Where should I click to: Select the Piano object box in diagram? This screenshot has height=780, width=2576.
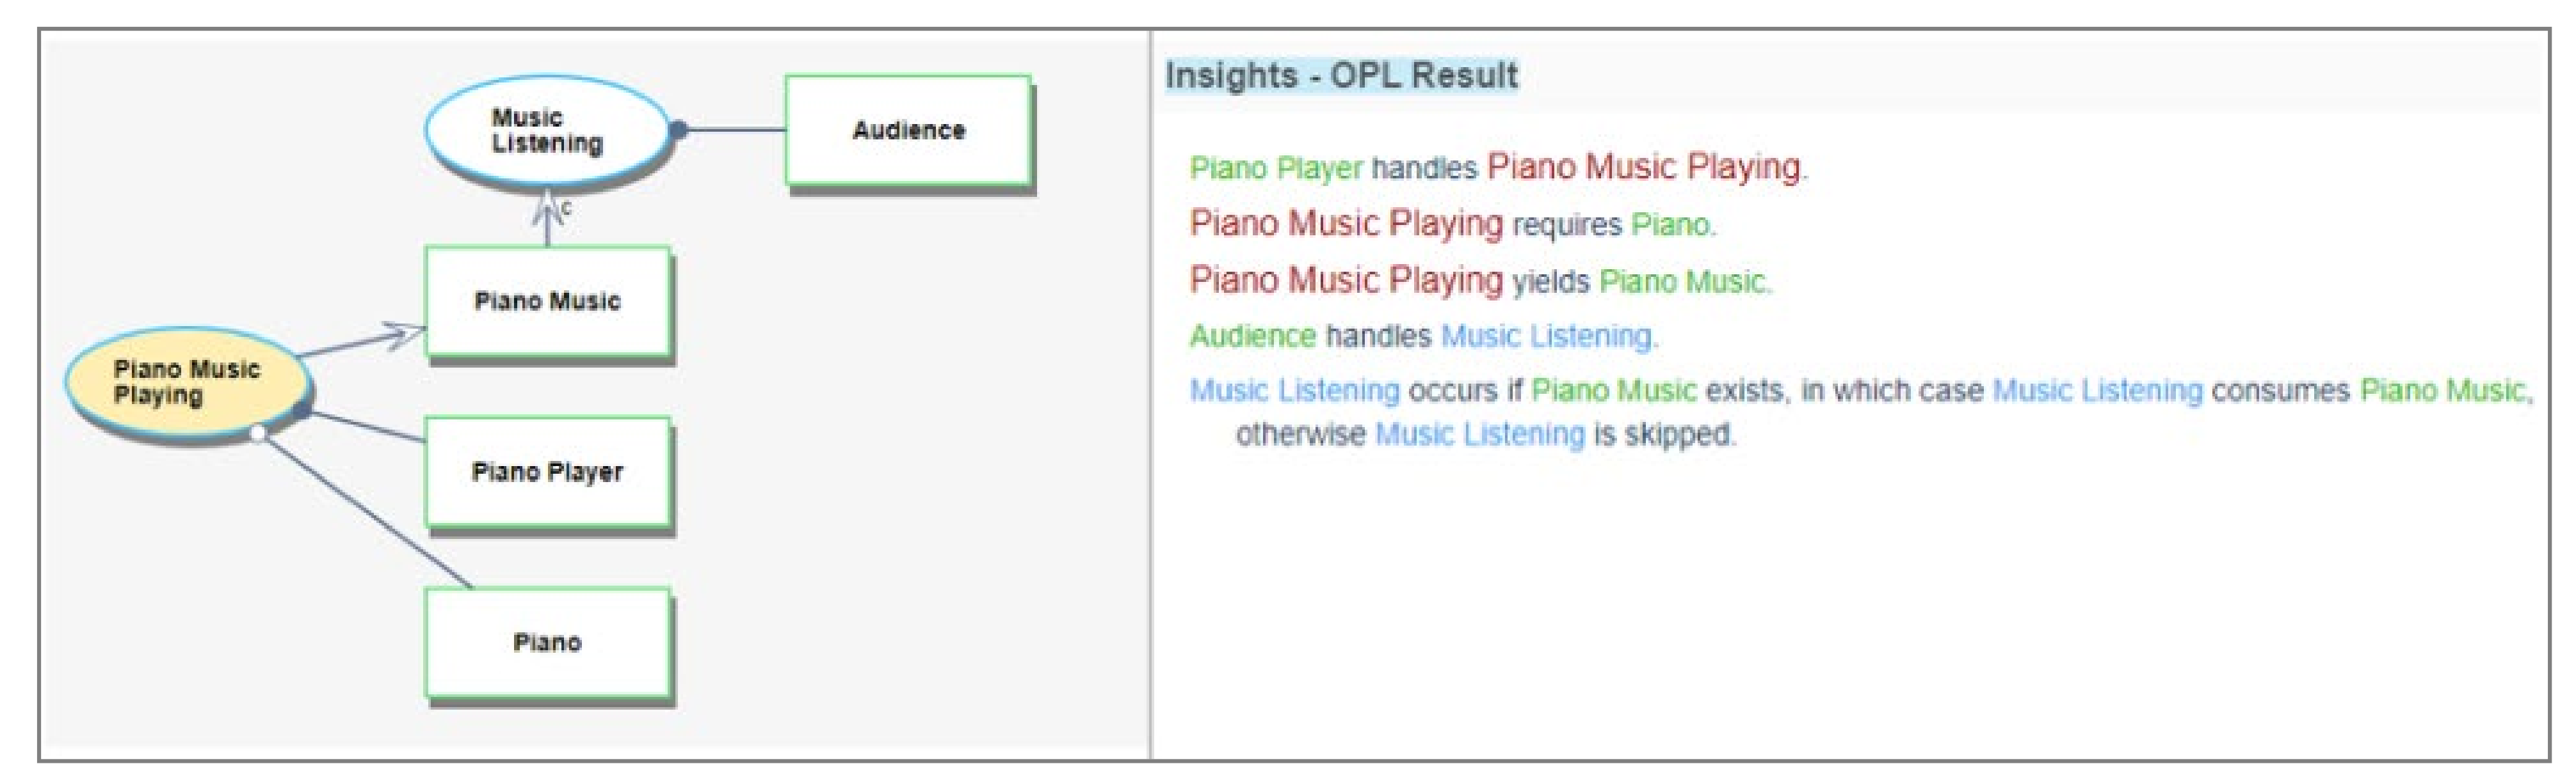coord(547,642)
